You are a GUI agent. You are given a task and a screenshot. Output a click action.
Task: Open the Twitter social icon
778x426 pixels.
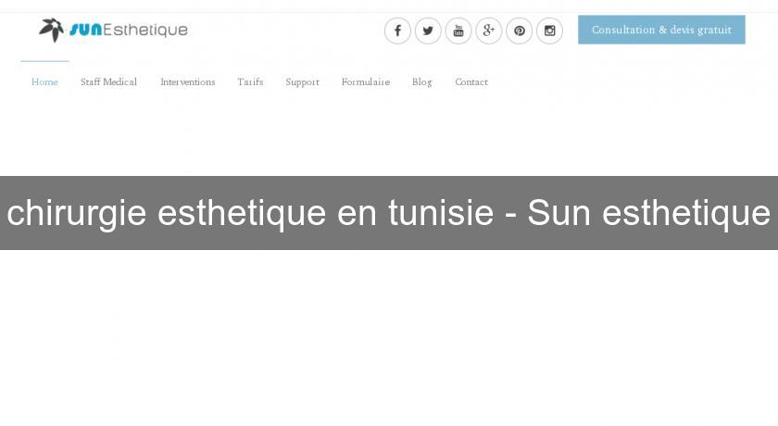[428, 31]
